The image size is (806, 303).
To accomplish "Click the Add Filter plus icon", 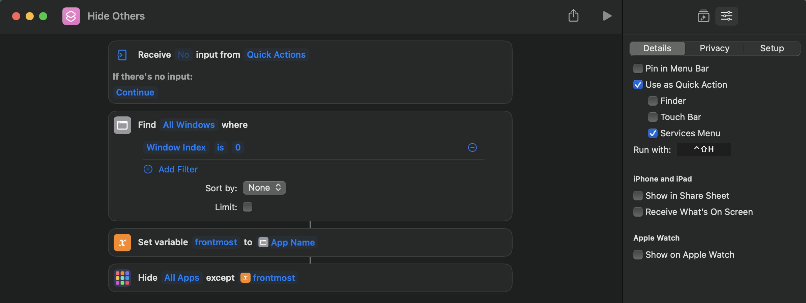I will point(148,169).
